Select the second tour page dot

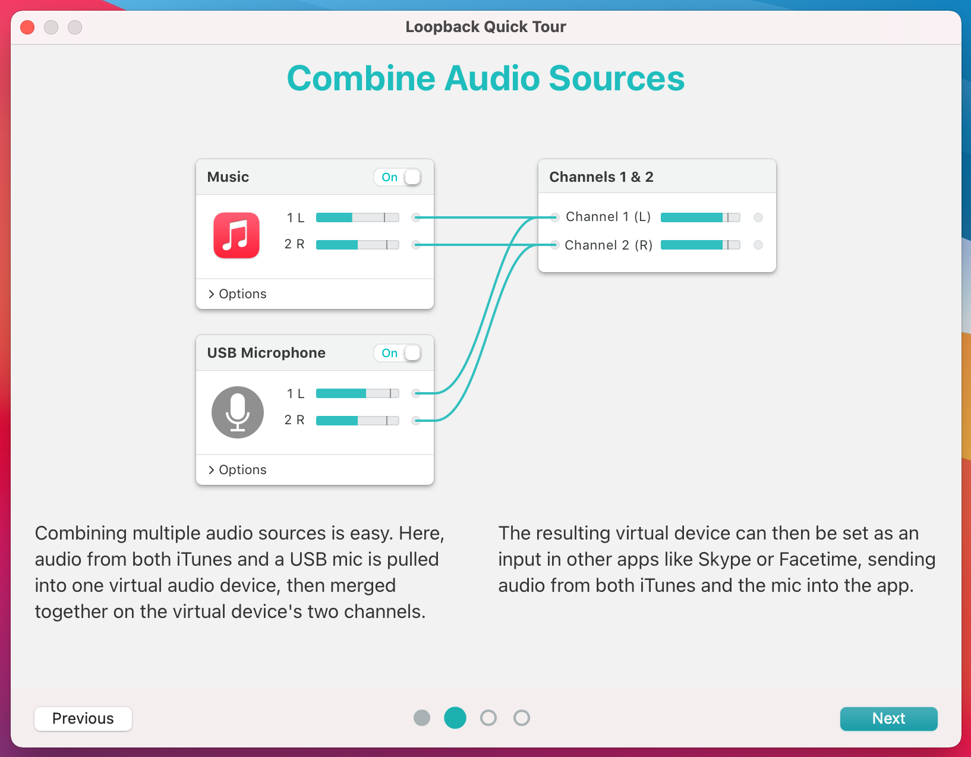click(455, 718)
